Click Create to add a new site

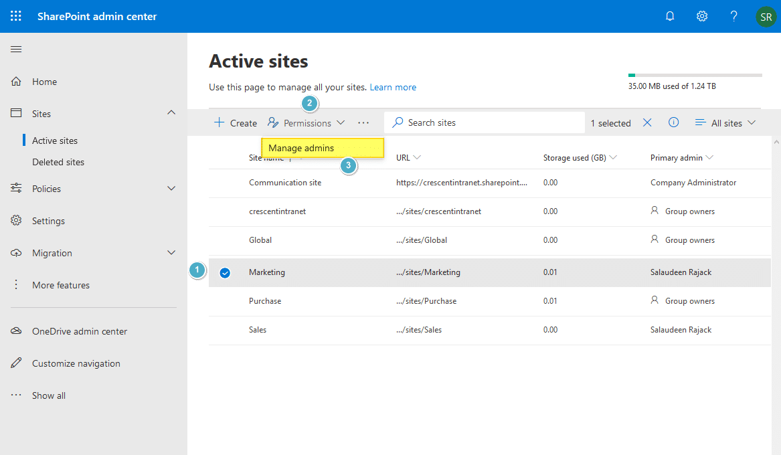coord(235,122)
